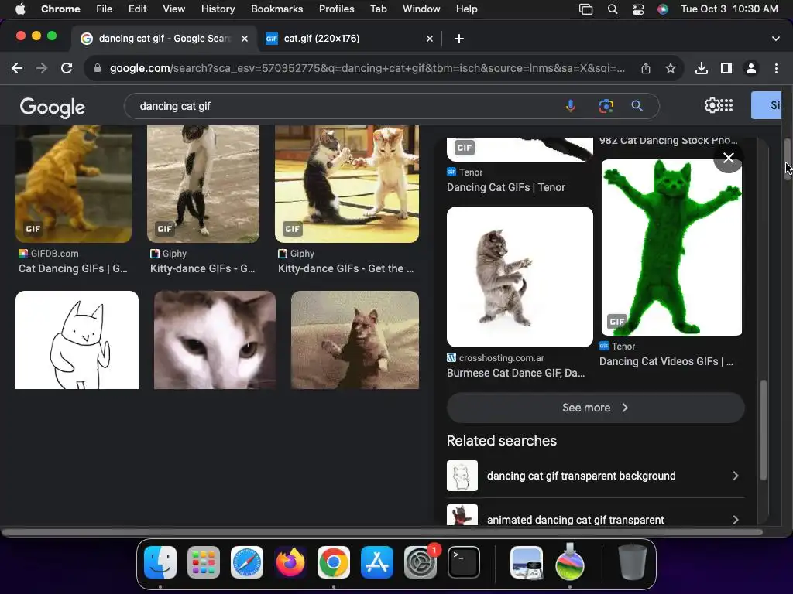Select the cat face close-up thumbnail
The width and height of the screenshot is (793, 594).
(215, 340)
